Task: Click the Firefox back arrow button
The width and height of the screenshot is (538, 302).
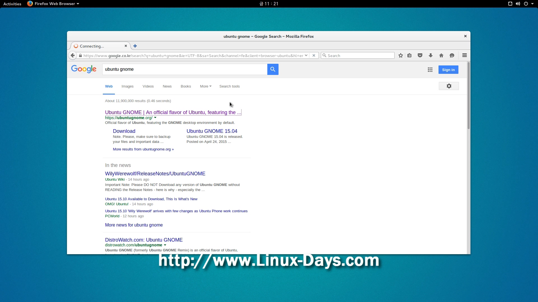Action: 73,55
